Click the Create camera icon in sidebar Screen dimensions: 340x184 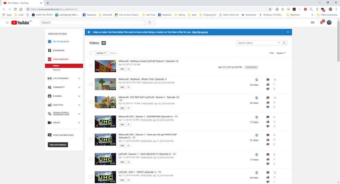point(50,123)
